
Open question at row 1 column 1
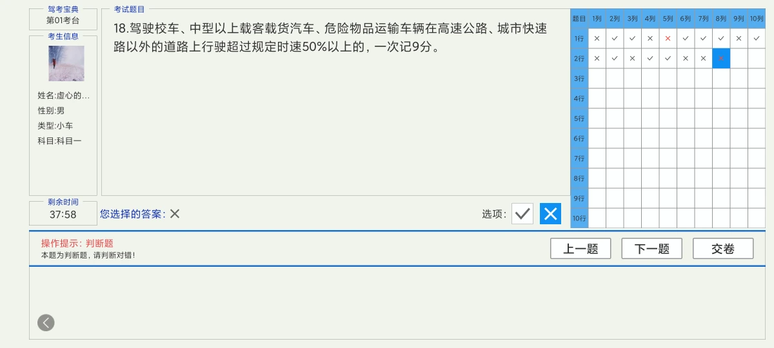(x=597, y=39)
